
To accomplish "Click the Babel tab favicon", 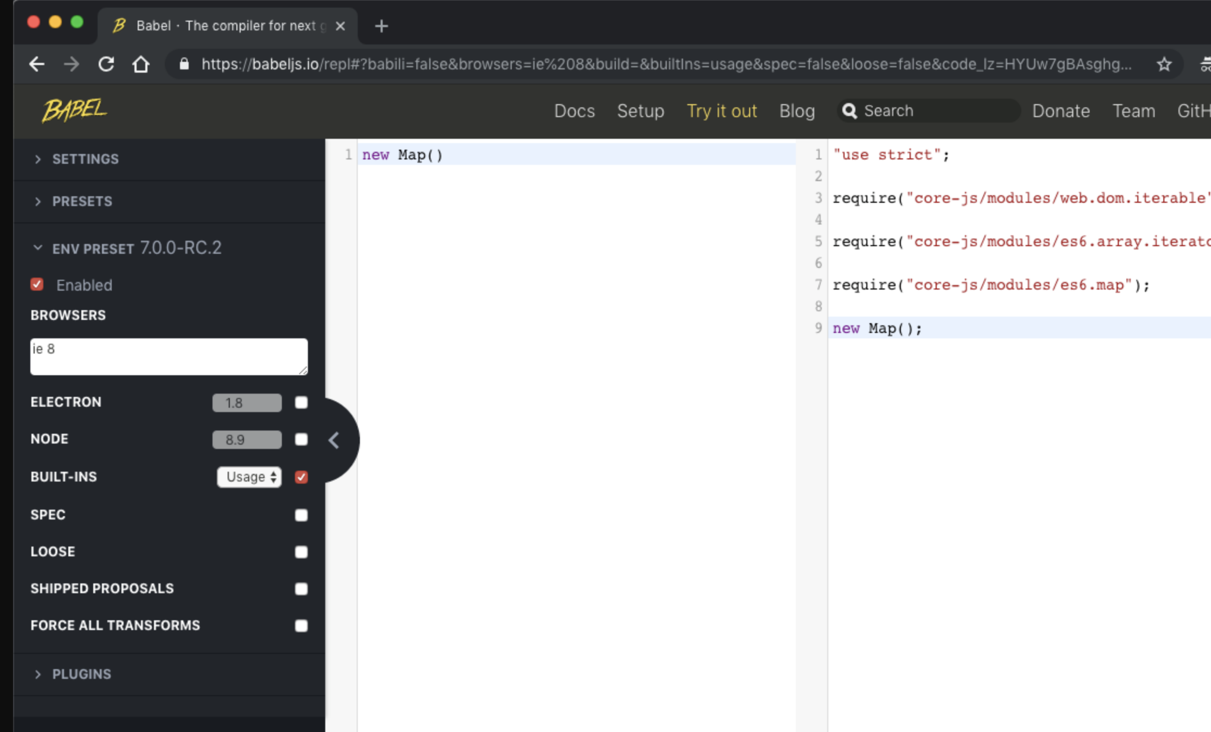I will tap(119, 25).
